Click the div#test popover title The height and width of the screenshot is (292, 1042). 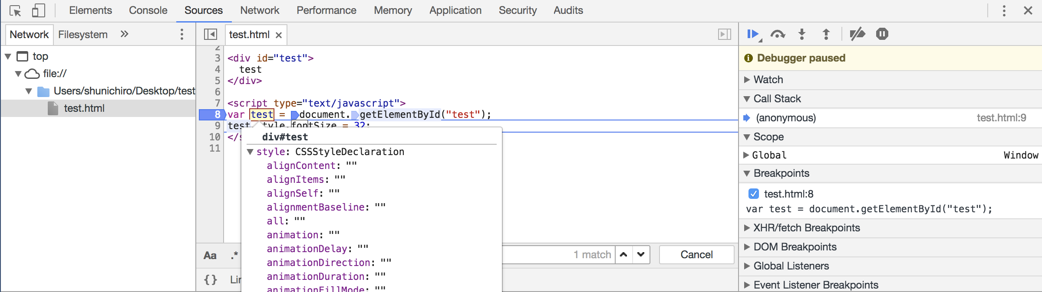pyautogui.click(x=285, y=137)
